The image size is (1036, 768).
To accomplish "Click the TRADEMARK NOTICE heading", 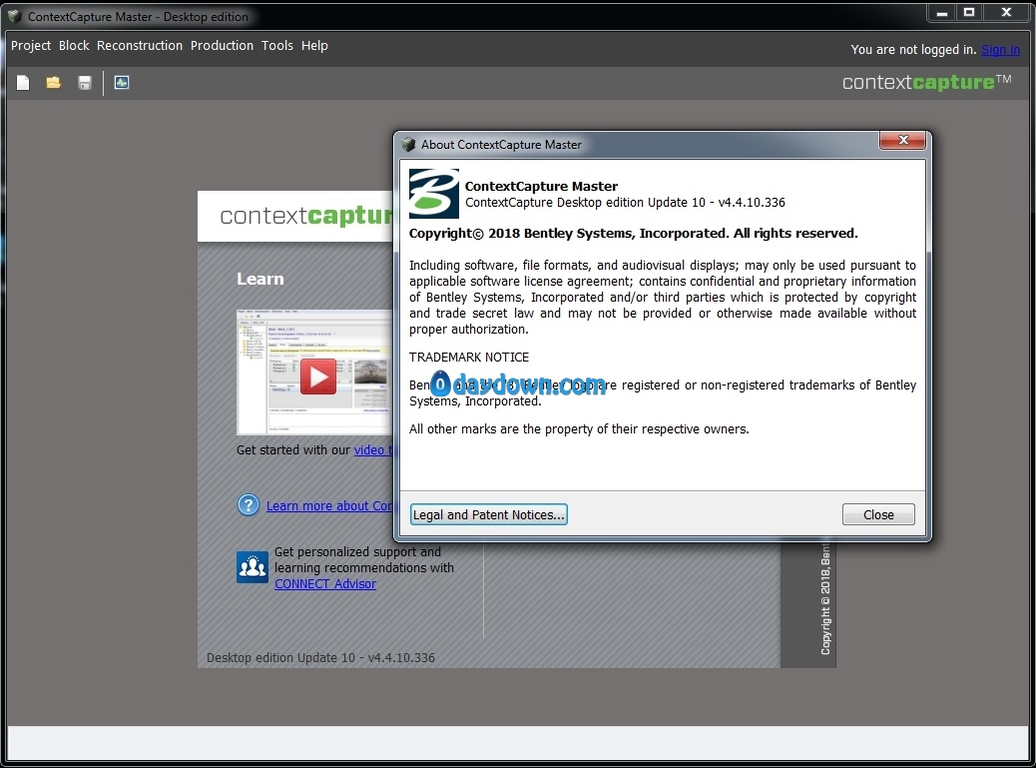I will point(469,358).
